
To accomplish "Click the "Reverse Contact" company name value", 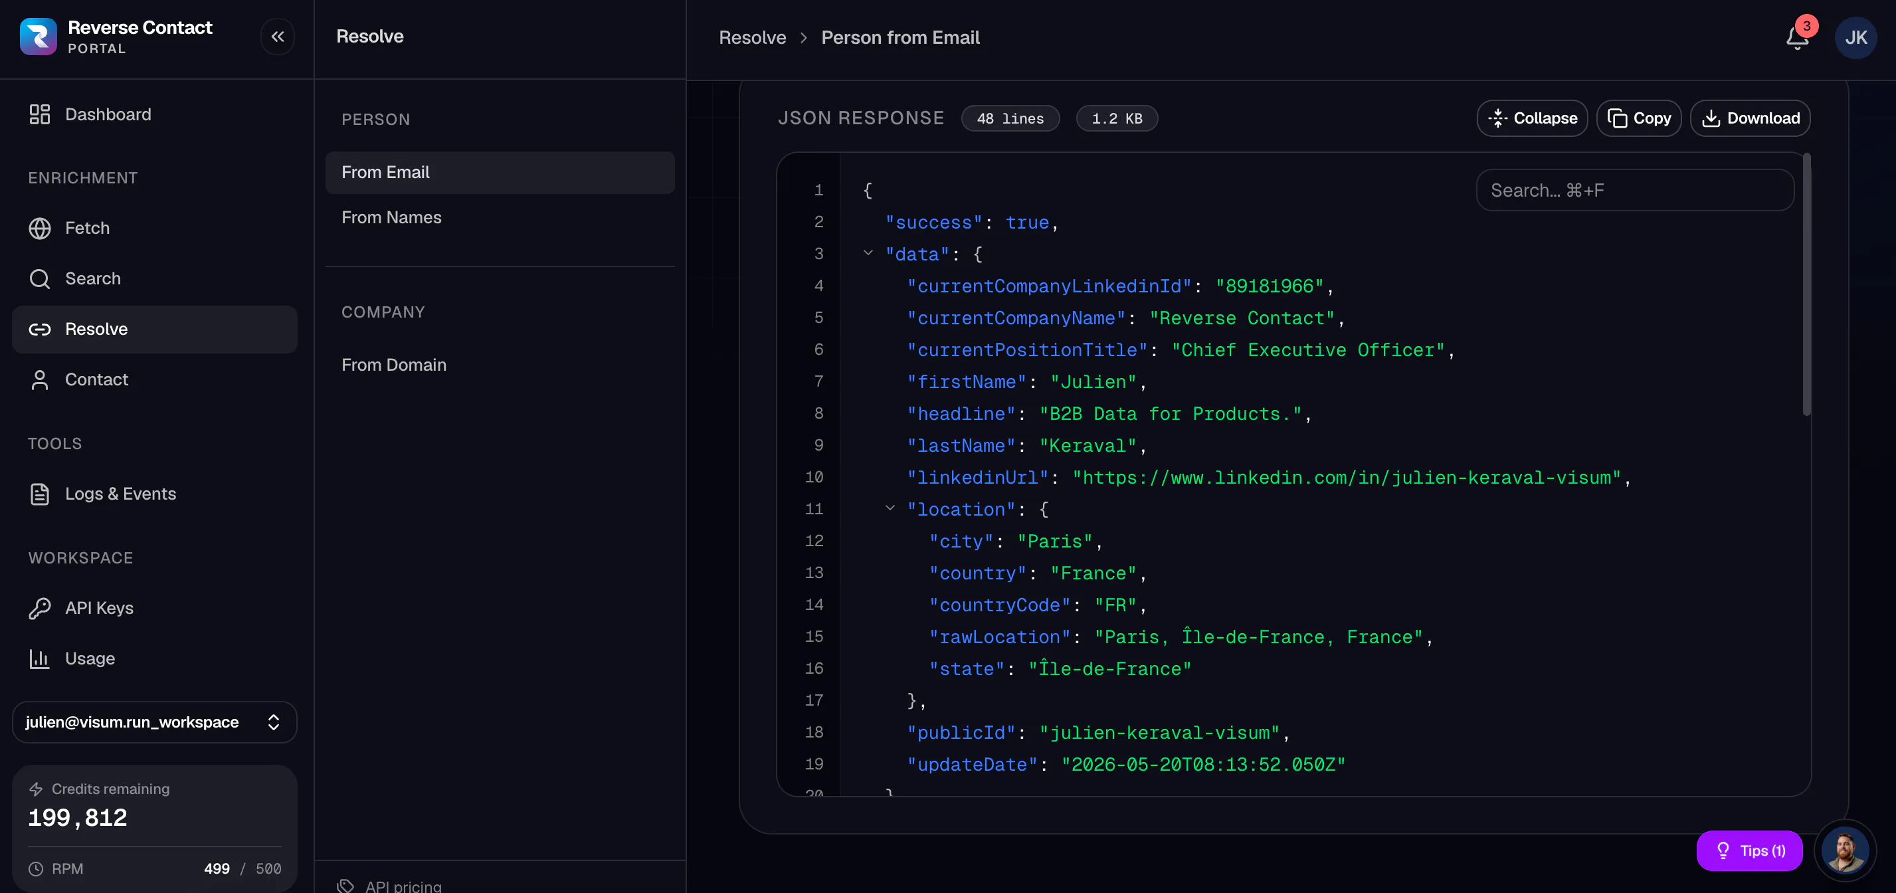I will pos(1242,318).
